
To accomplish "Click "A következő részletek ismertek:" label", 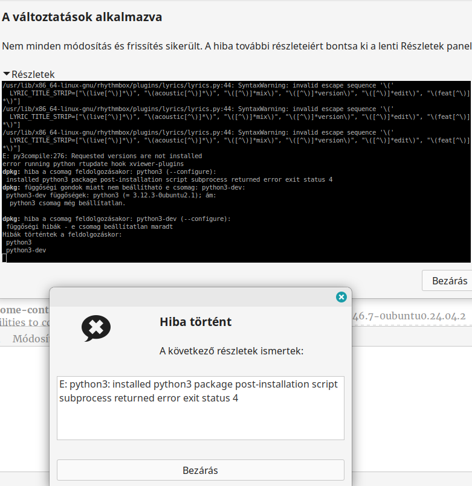I will point(231,351).
